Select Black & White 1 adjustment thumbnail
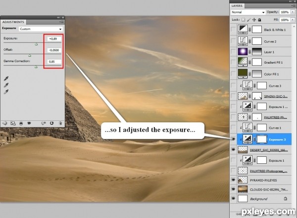This screenshot has width=297, height=218. point(243,30)
